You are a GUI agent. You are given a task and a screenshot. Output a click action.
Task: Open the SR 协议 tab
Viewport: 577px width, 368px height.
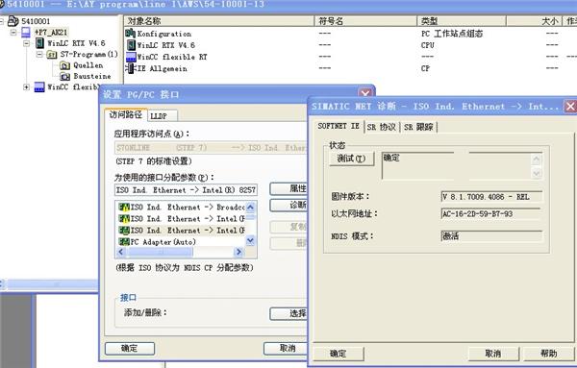pos(381,127)
